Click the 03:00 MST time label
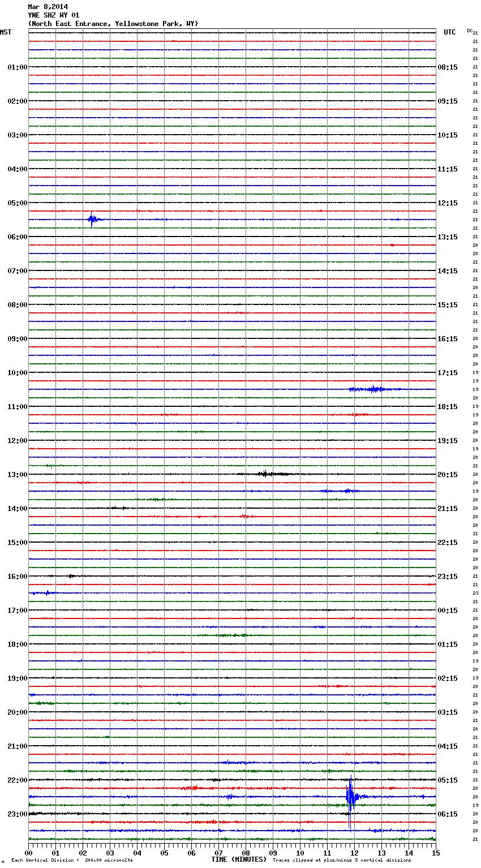 point(17,135)
